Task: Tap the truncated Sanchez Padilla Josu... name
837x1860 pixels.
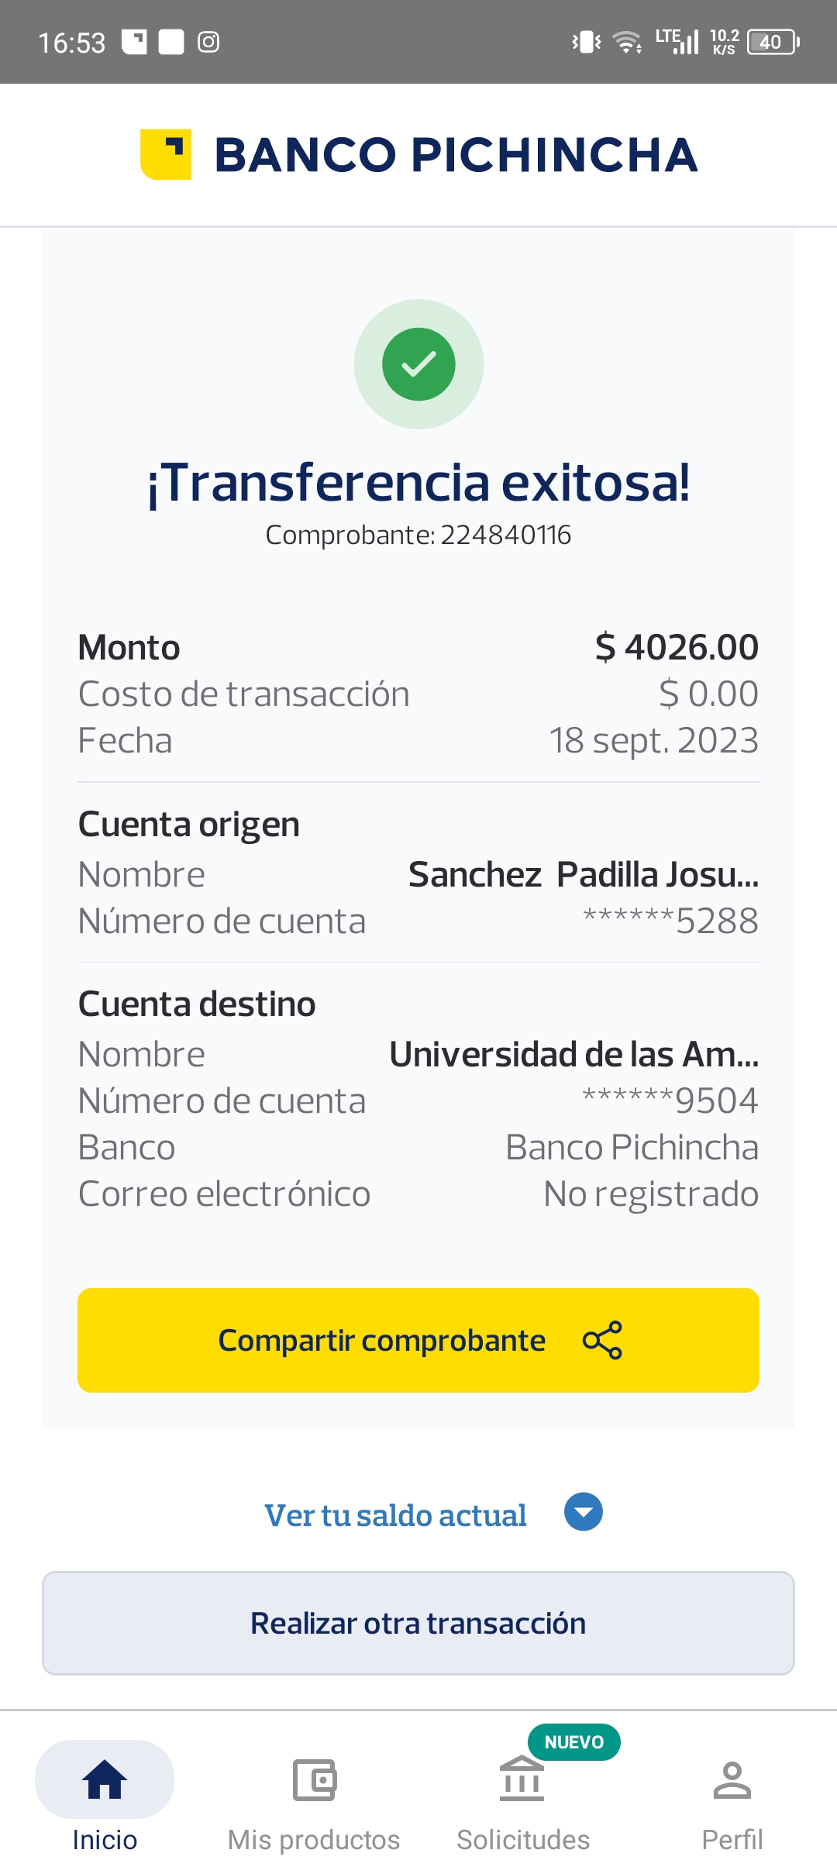Action: (x=583, y=875)
